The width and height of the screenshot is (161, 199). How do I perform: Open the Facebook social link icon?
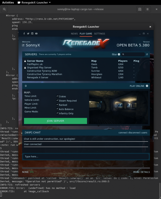pyautogui.click(x=24, y=34)
